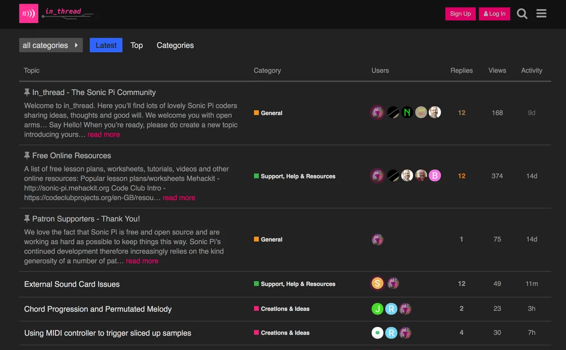
Task: Click General category on Patron Supporters row
Action: pyautogui.click(x=268, y=239)
